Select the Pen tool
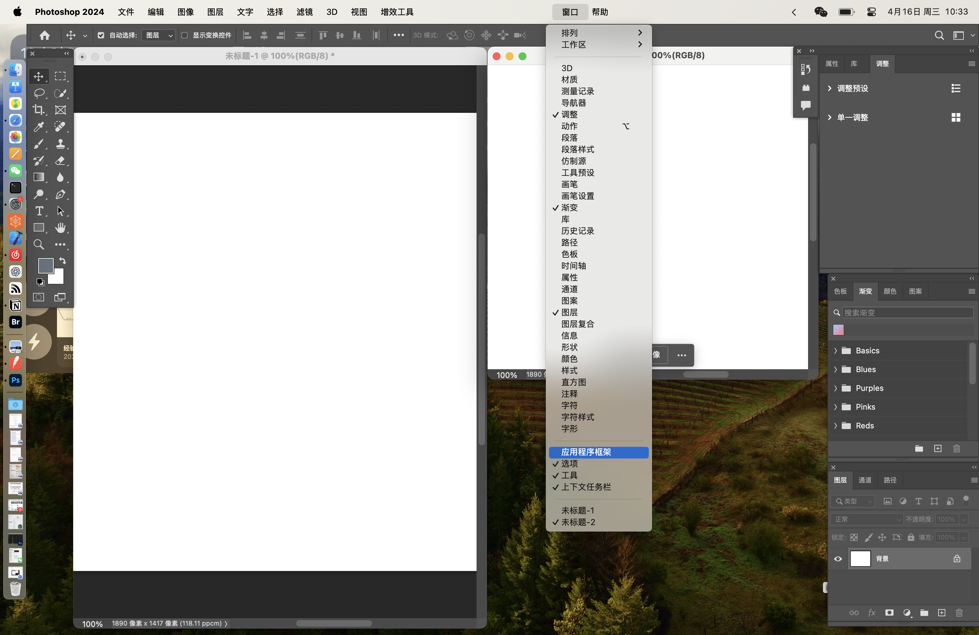Screen dimensions: 979x635 (61, 194)
